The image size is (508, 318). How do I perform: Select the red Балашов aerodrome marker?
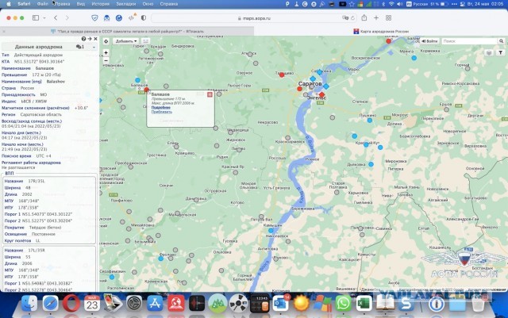click(146, 90)
